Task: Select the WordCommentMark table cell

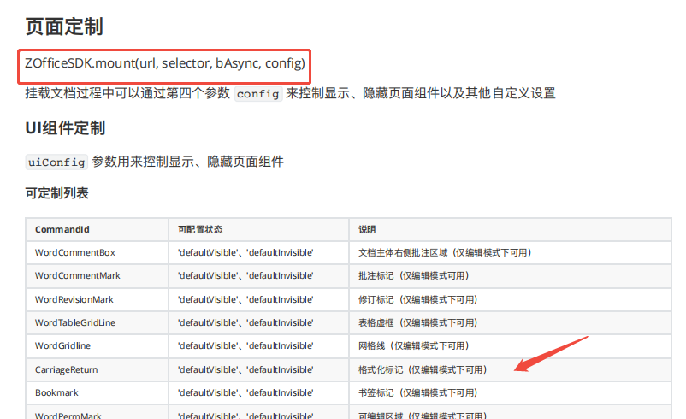Action: 78,276
